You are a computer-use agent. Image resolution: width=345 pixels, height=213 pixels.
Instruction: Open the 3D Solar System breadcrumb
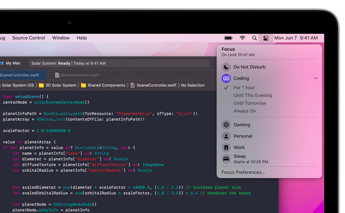[61, 85]
